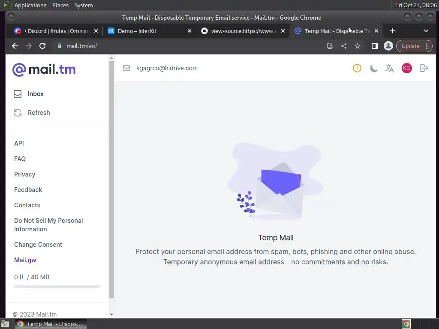Open the Applications menu
439x329 pixels.
[x=30, y=5]
